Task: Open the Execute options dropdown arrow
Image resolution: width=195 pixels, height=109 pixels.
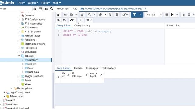Action: click(177, 15)
